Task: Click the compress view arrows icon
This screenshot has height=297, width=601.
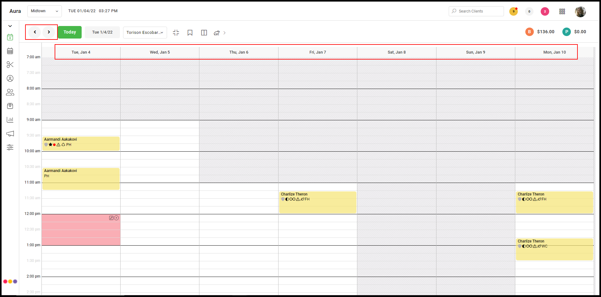Action: pos(176,33)
